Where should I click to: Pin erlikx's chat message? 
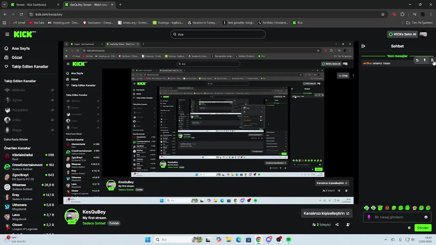[424, 60]
